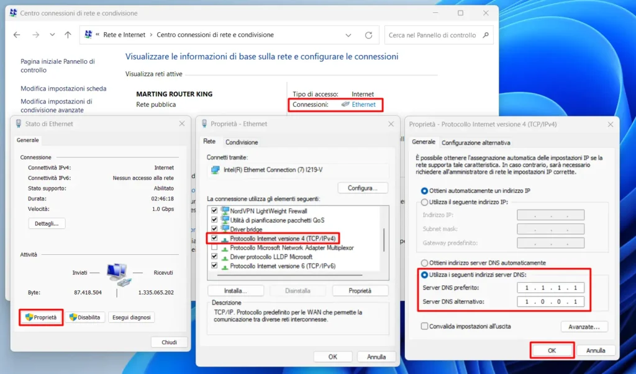Toggle Protocollo Internet versione 6 checkbox

[x=214, y=266]
